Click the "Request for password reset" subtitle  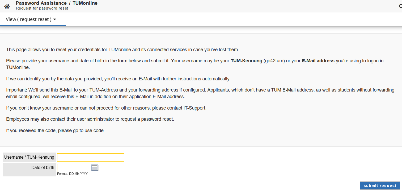[42, 8]
